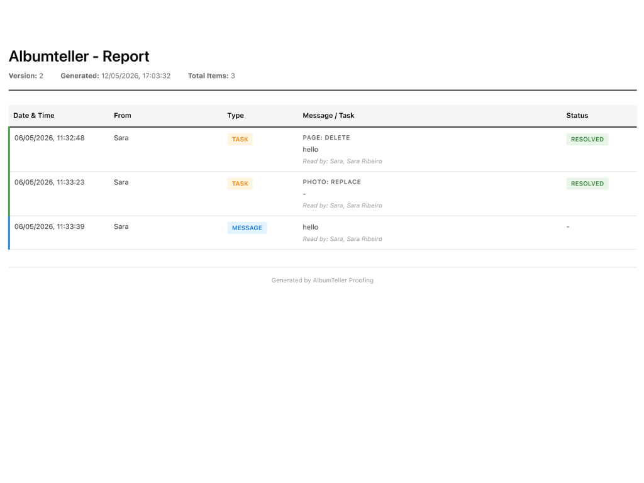Click hello under PAGE: DELETE
This screenshot has width=644, height=483.
point(311,150)
